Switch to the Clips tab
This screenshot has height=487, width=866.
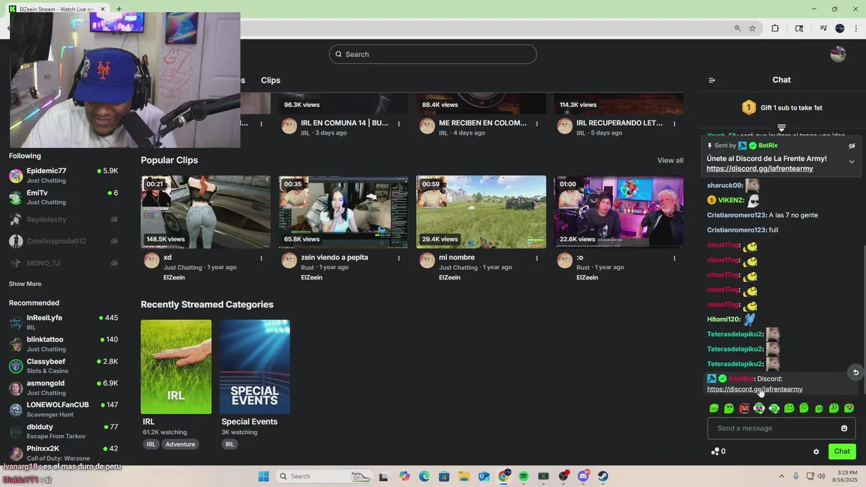(x=271, y=80)
